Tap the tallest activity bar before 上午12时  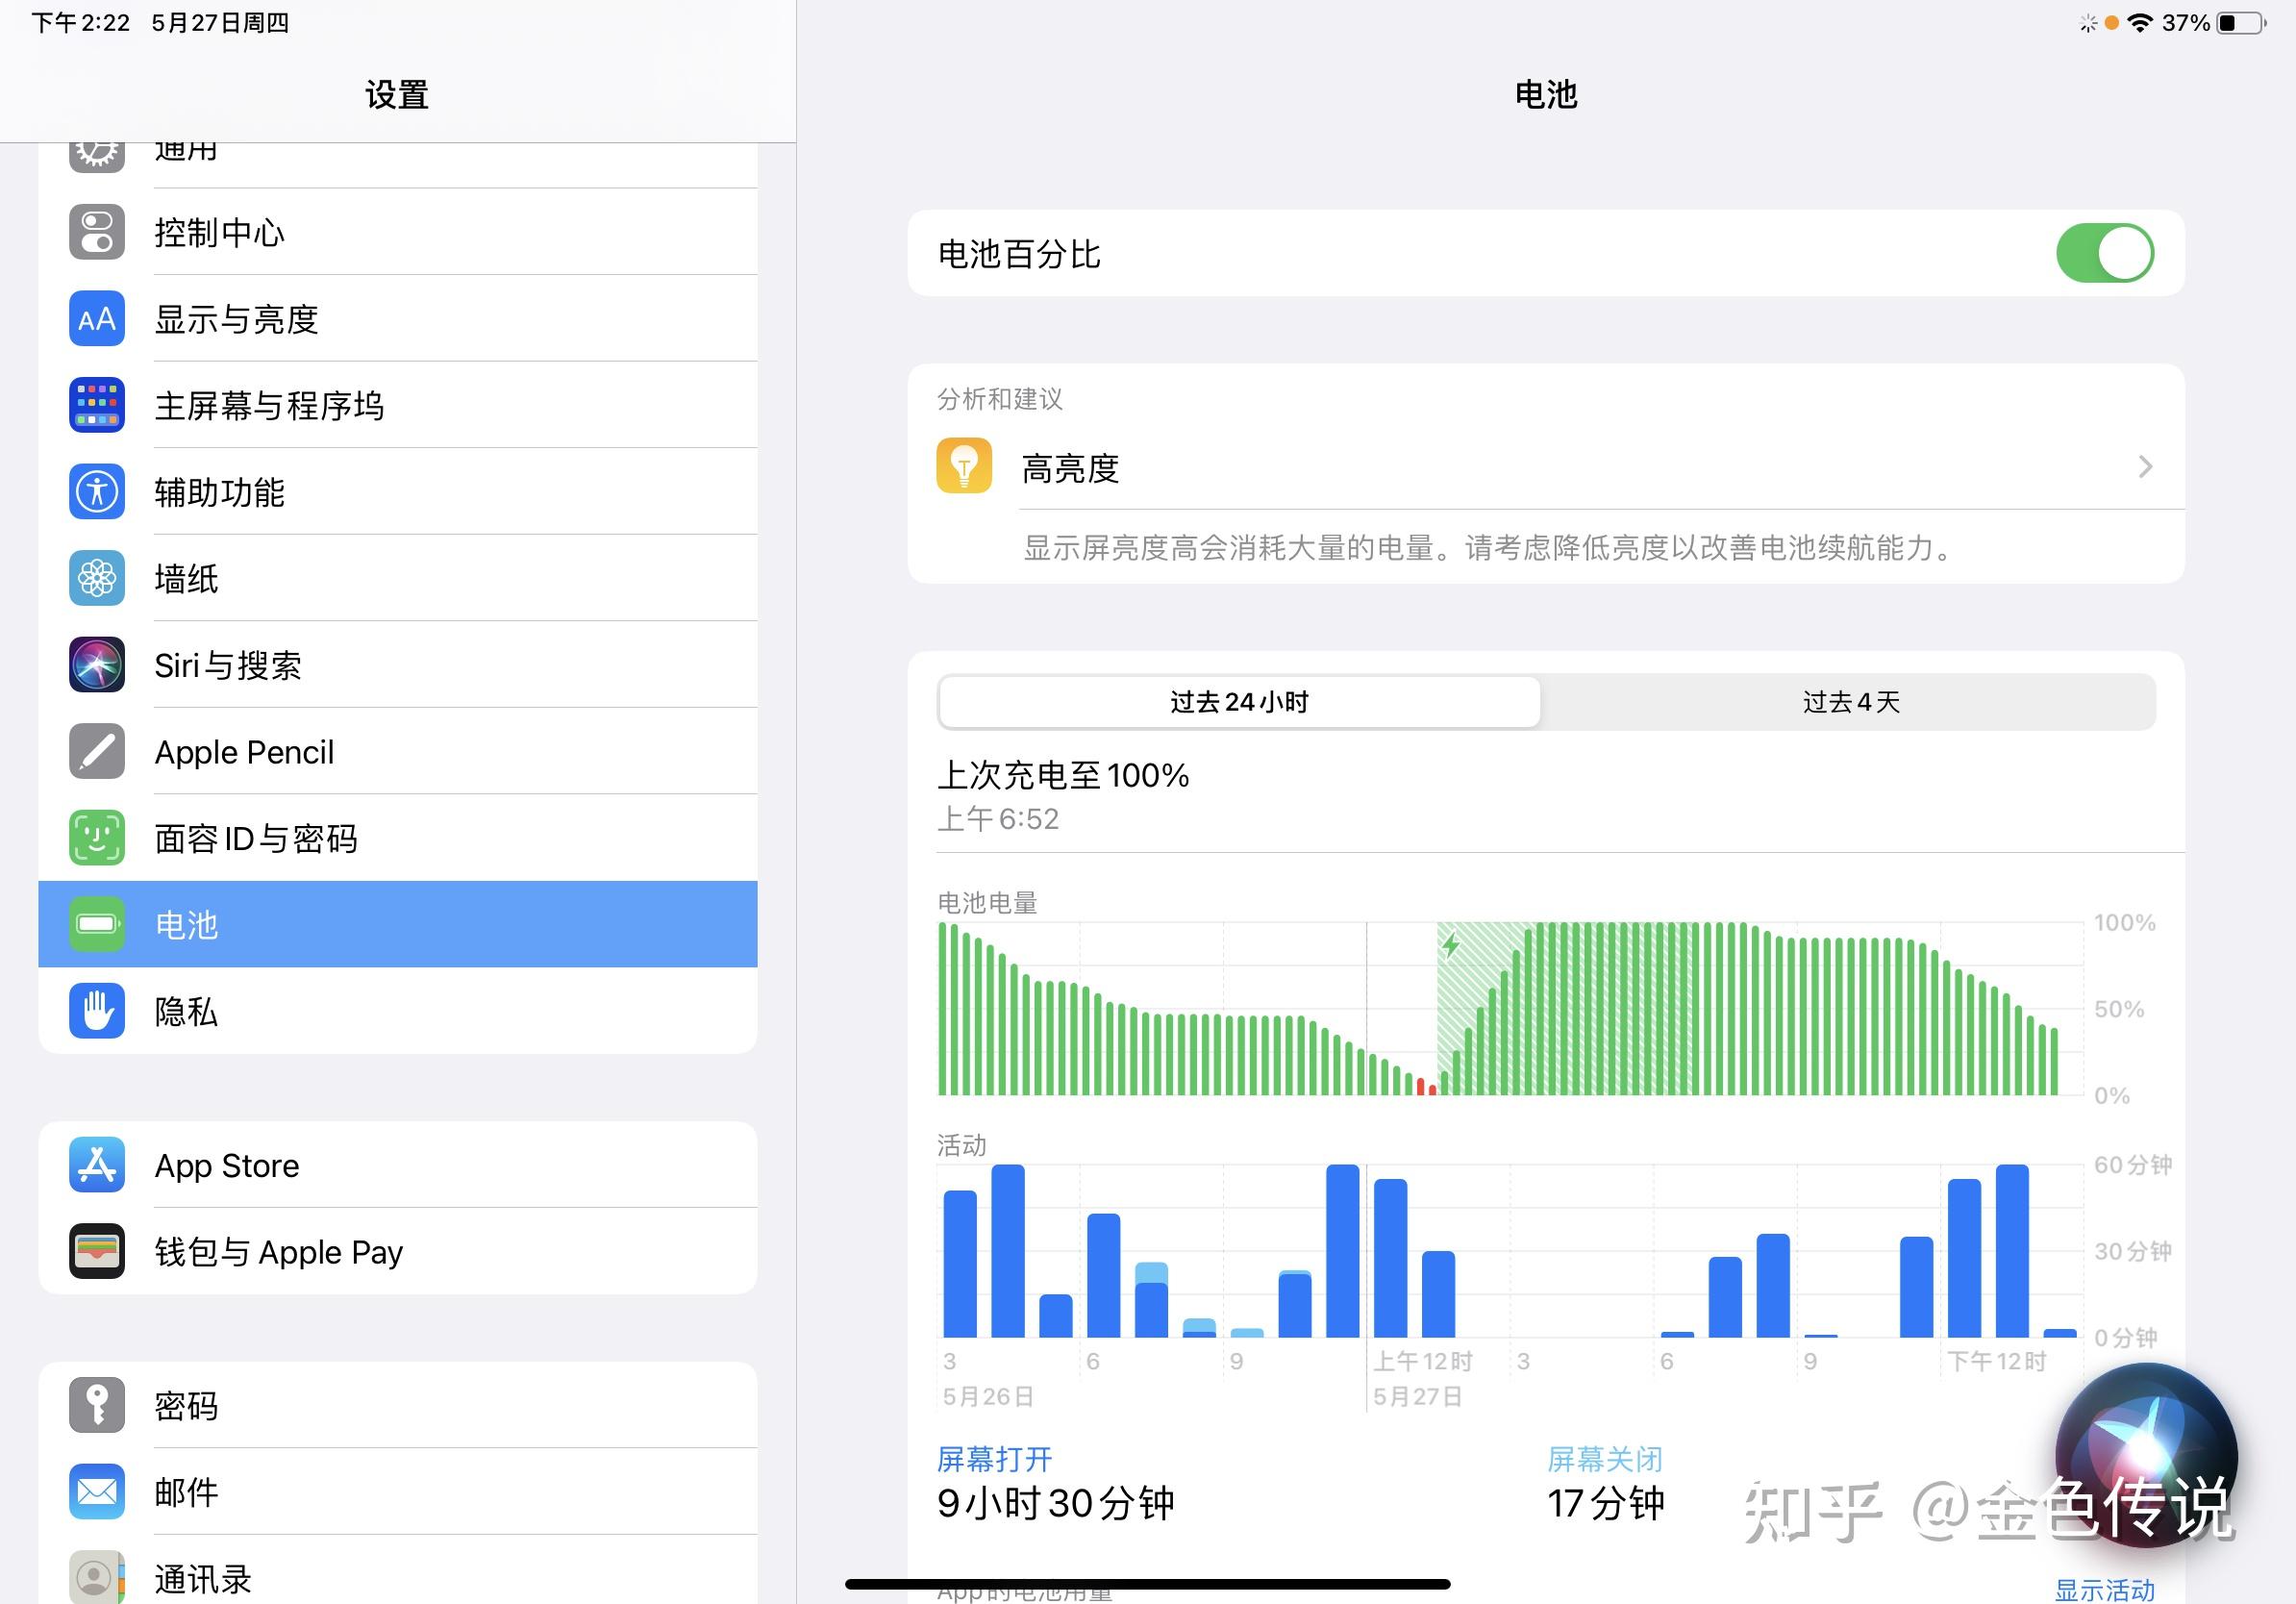coord(1342,1250)
